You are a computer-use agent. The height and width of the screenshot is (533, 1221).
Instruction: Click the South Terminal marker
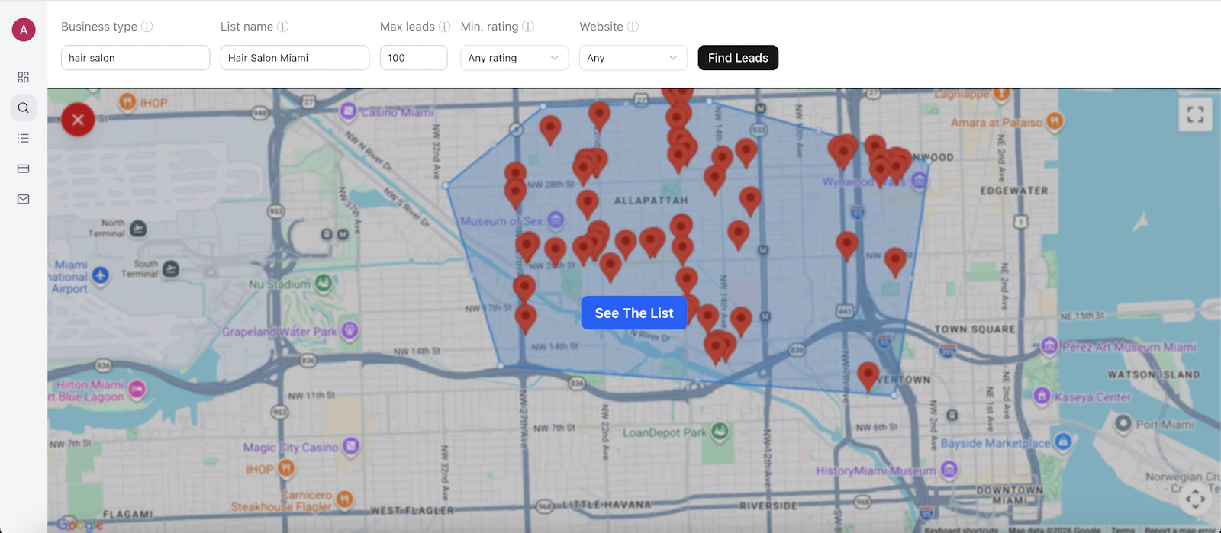171,268
